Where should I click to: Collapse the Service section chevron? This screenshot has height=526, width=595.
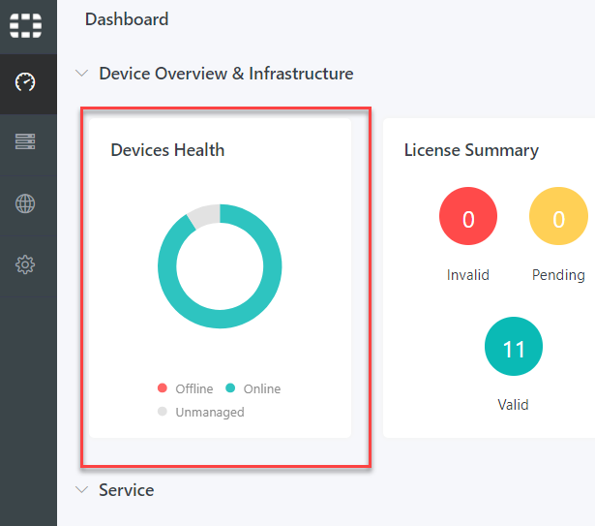(x=81, y=489)
